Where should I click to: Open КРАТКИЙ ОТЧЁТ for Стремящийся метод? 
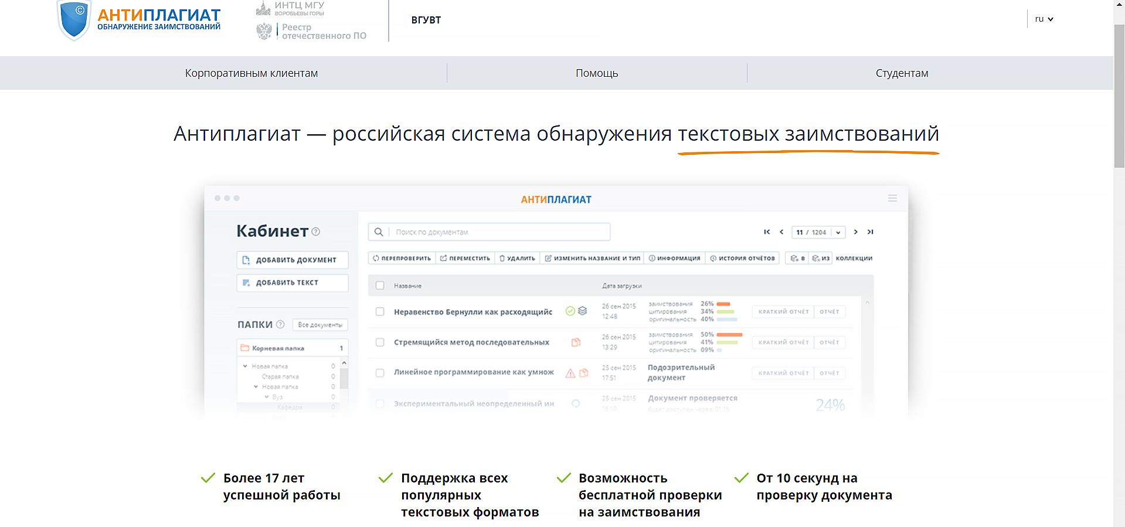pyautogui.click(x=783, y=342)
